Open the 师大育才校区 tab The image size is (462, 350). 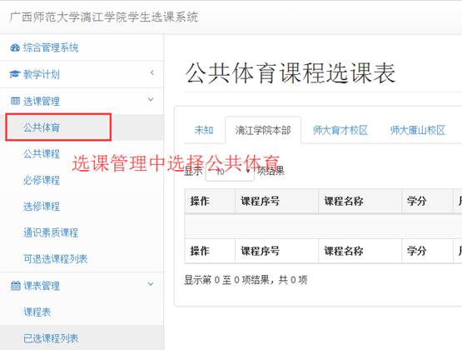[x=340, y=130]
